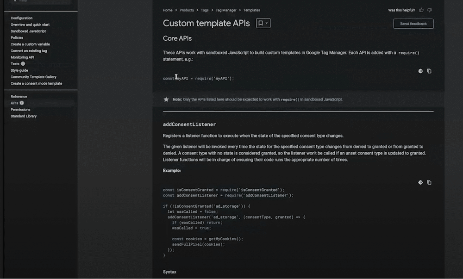Open Overview and quick start in the sidebar

pos(30,25)
